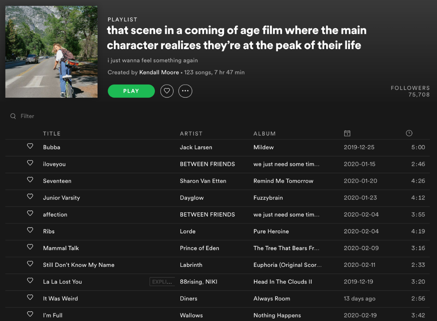Like It Was Weird via heart icon

coord(30,297)
